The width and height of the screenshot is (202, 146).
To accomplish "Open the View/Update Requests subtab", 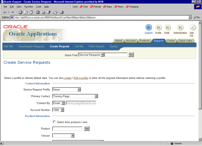I will pos(31,47).
